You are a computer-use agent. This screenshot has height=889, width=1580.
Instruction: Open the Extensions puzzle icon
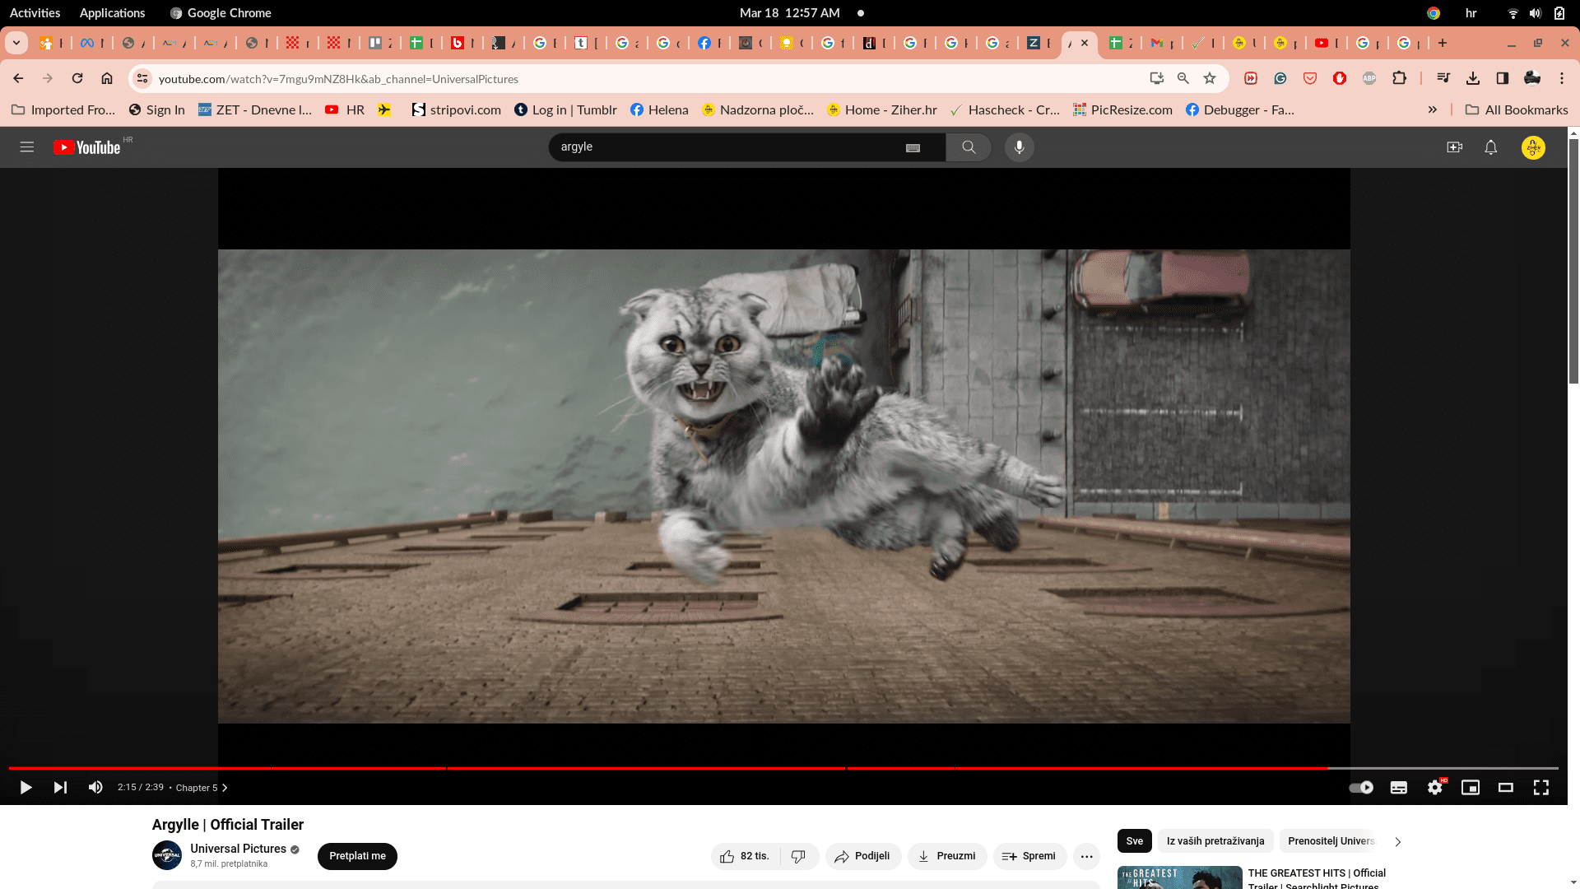[1399, 78]
